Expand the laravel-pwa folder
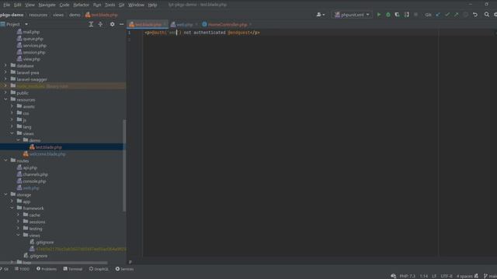 [5, 72]
